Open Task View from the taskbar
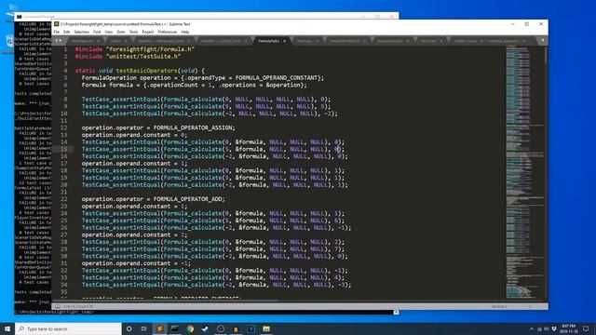Screen dimensions: 596x335 [x=144, y=328]
